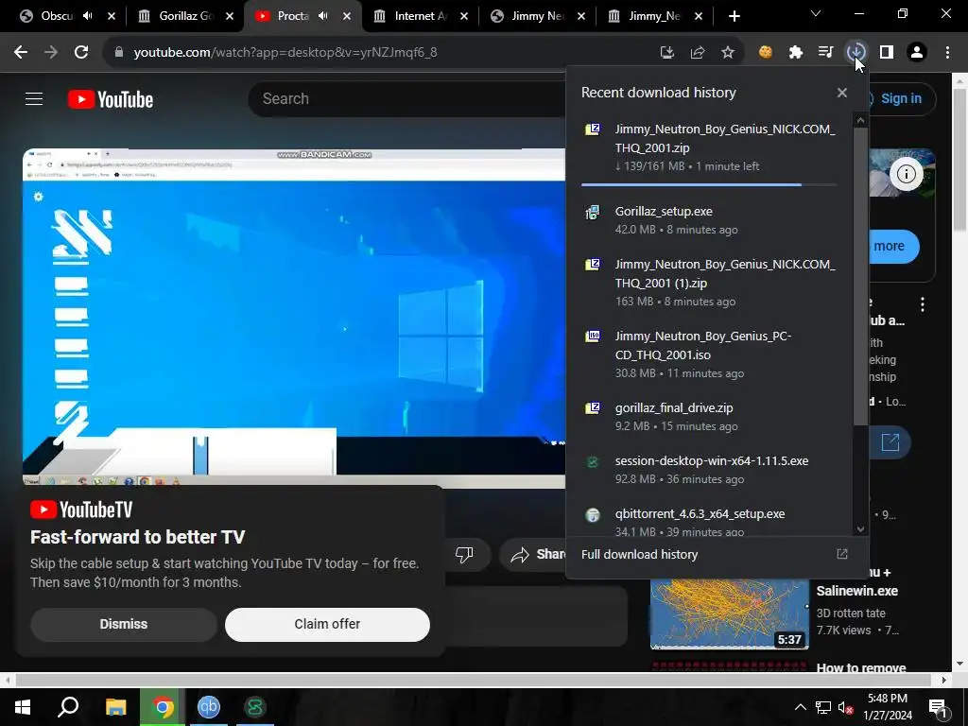Dislike the video with thumbs-down icon
This screenshot has height=726, width=968.
tap(464, 554)
